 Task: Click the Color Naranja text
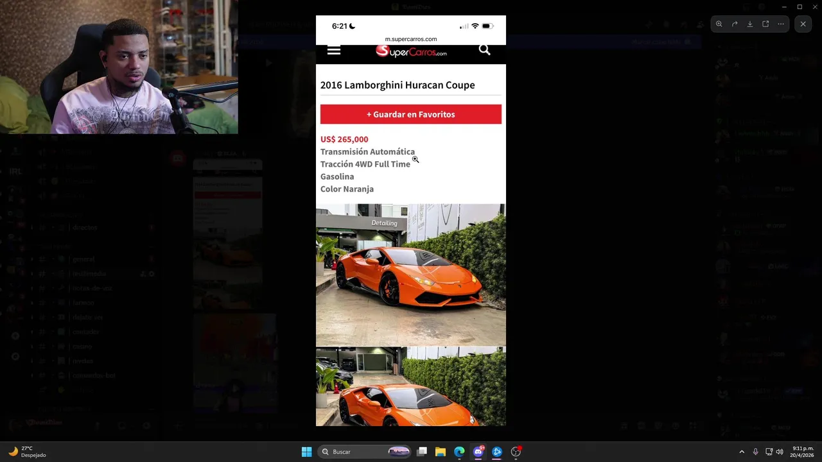(x=347, y=189)
